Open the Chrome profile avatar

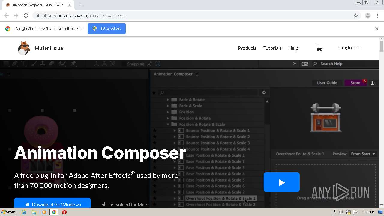click(367, 16)
